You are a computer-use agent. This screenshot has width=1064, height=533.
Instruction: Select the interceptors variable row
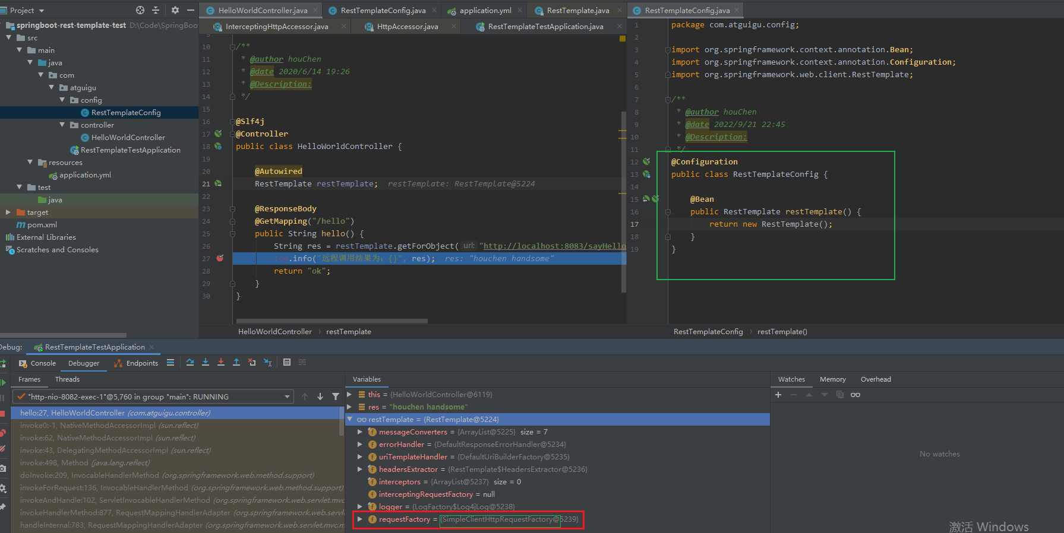(557, 481)
